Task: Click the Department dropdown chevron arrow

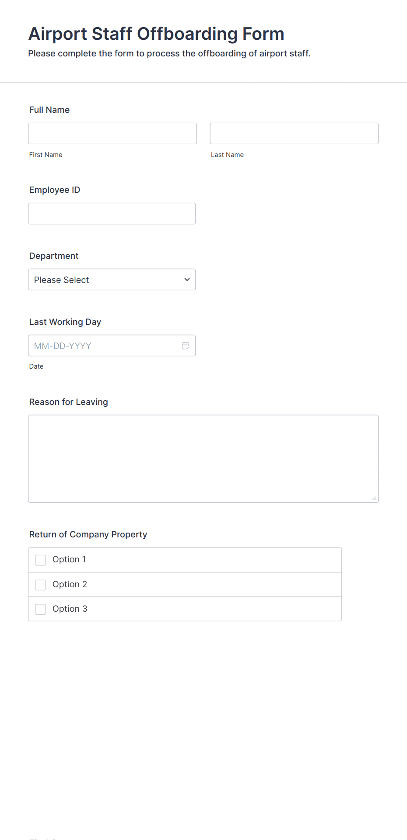Action: coord(187,279)
